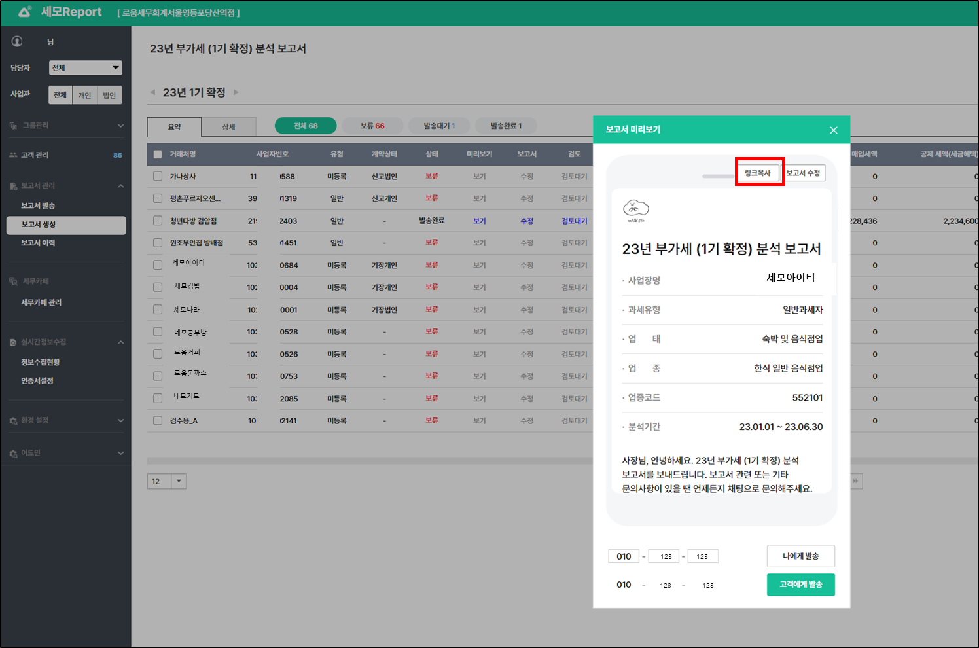
Task: Close the 보고서 미리보기 preview panel
Action: pyautogui.click(x=833, y=130)
